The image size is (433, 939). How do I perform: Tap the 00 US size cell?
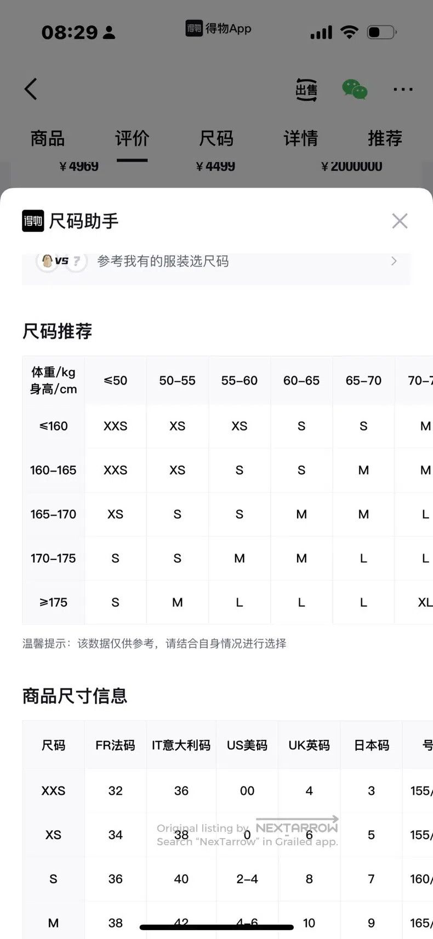247,791
